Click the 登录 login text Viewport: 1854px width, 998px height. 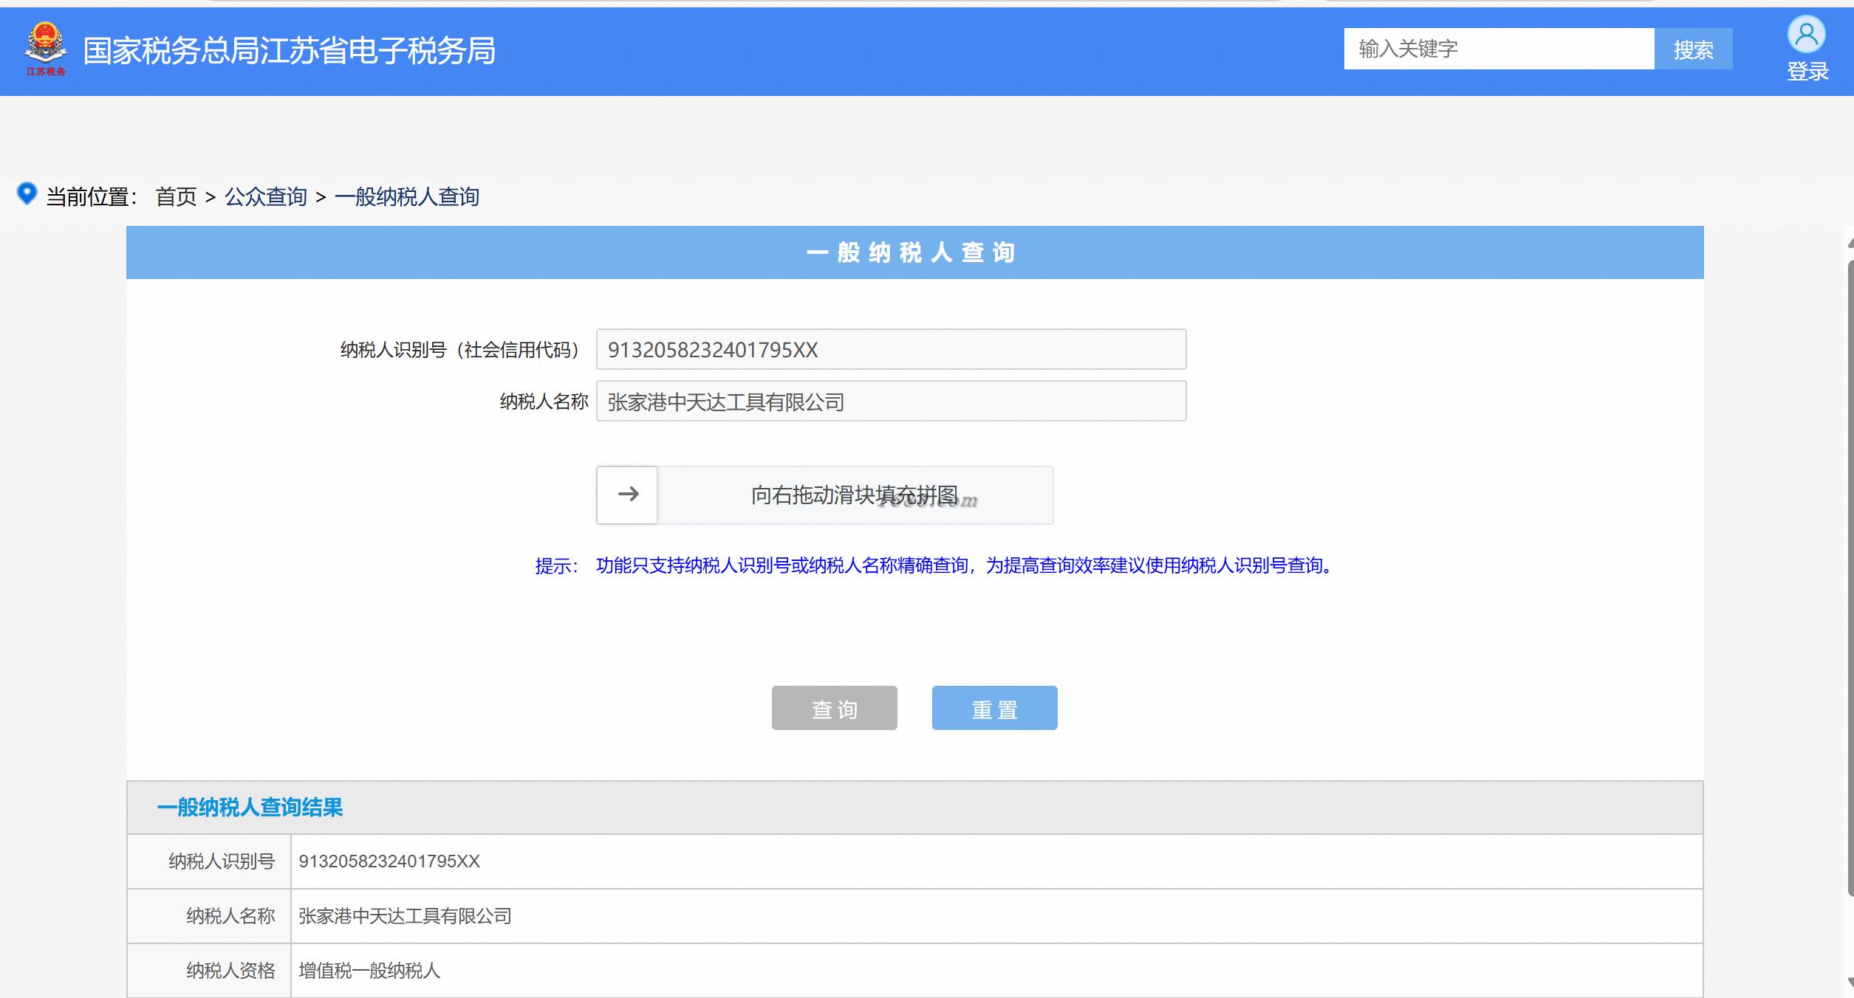click(1807, 72)
